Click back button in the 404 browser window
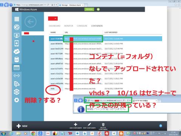This screenshot has height=136, width=181. click(x=80, y=100)
